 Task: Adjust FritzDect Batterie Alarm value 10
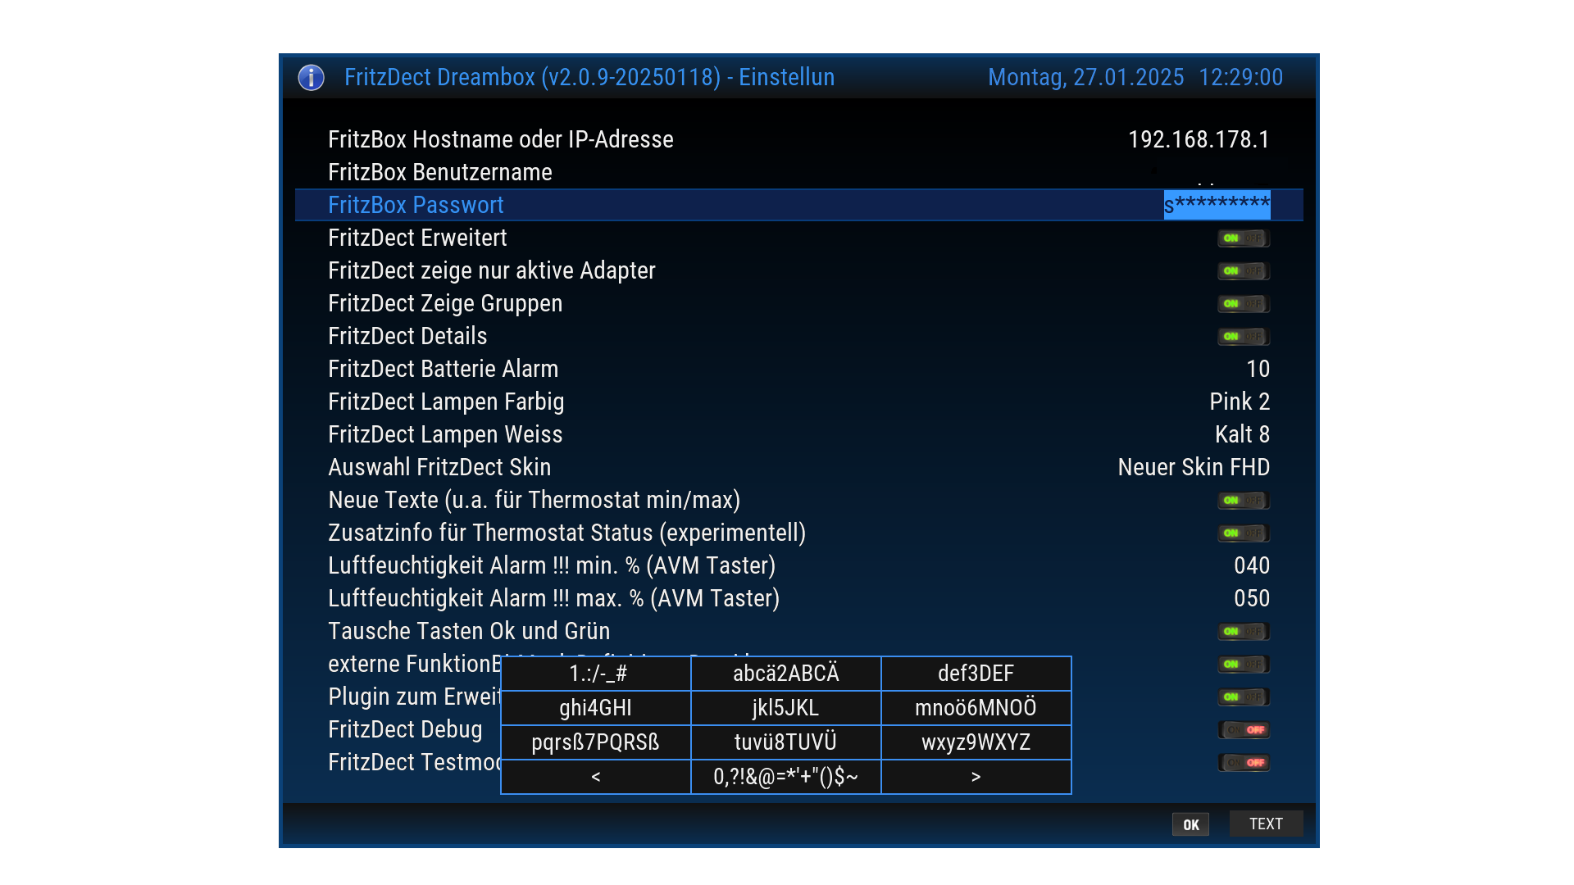1257,369
